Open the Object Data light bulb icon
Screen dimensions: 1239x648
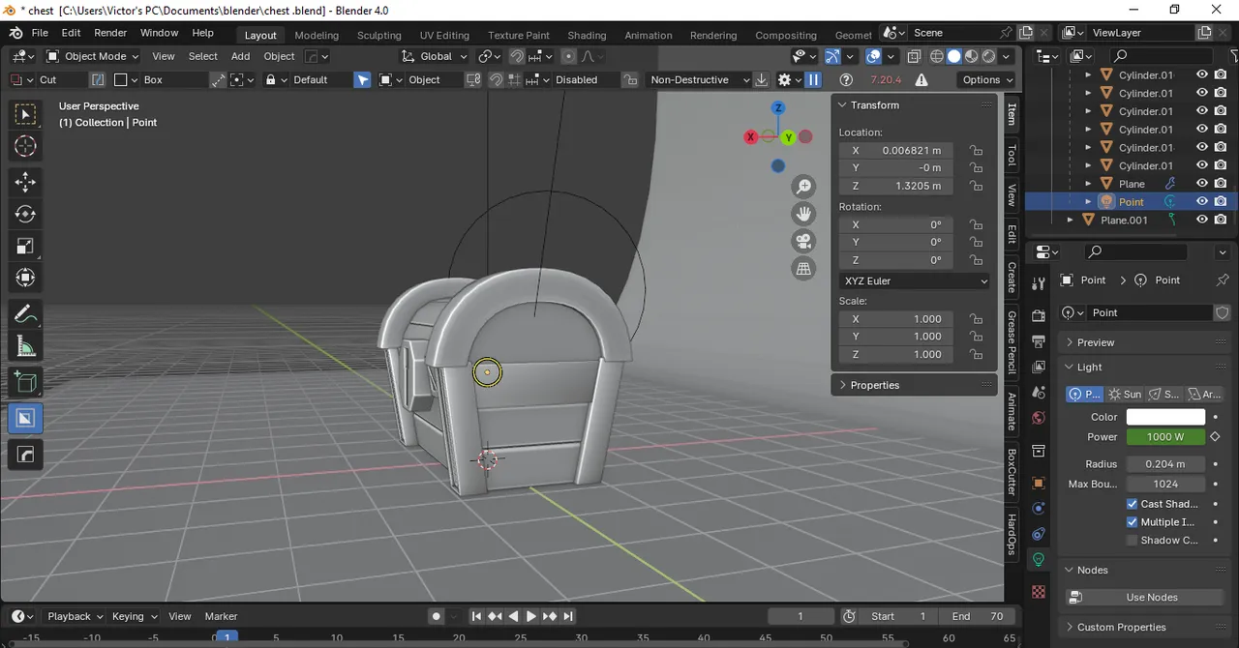point(1039,559)
